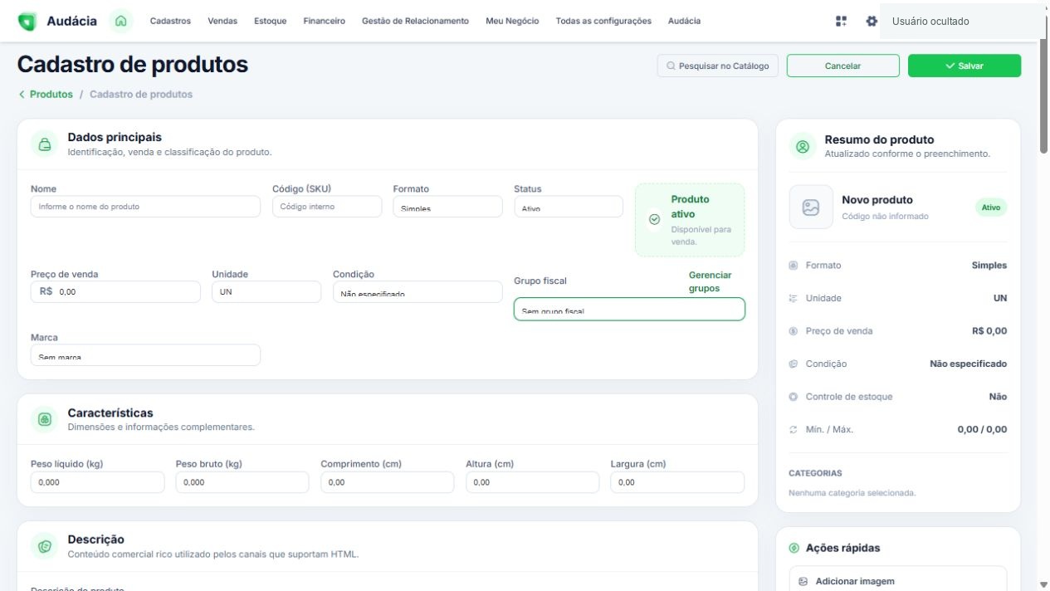Click the Descrição section icon
This screenshot has height=591, width=1050.
tap(45, 546)
